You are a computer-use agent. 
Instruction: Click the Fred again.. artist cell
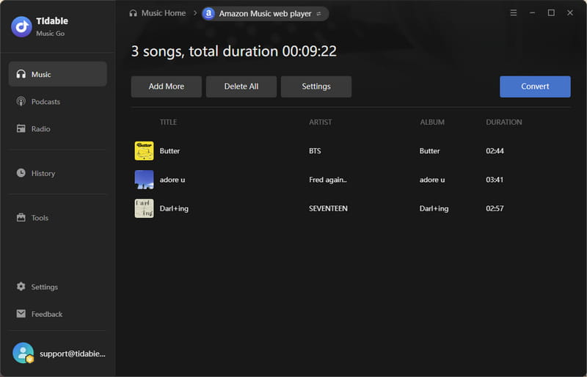coord(327,180)
